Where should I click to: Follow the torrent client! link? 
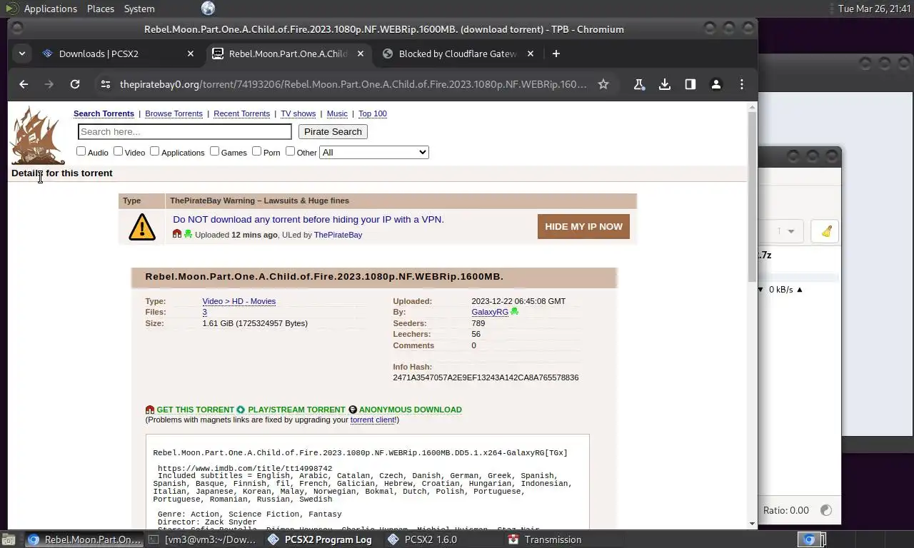[373, 420]
